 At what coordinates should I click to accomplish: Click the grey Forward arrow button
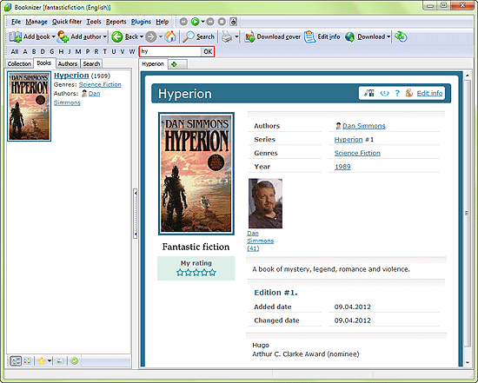click(x=150, y=36)
